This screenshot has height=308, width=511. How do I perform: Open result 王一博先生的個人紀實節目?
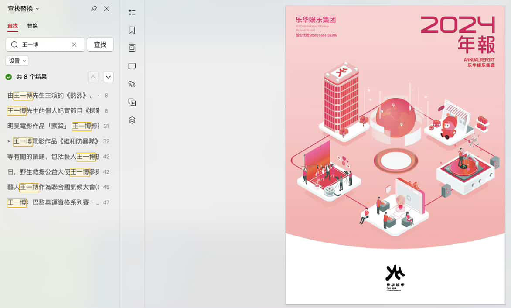[x=58, y=111]
